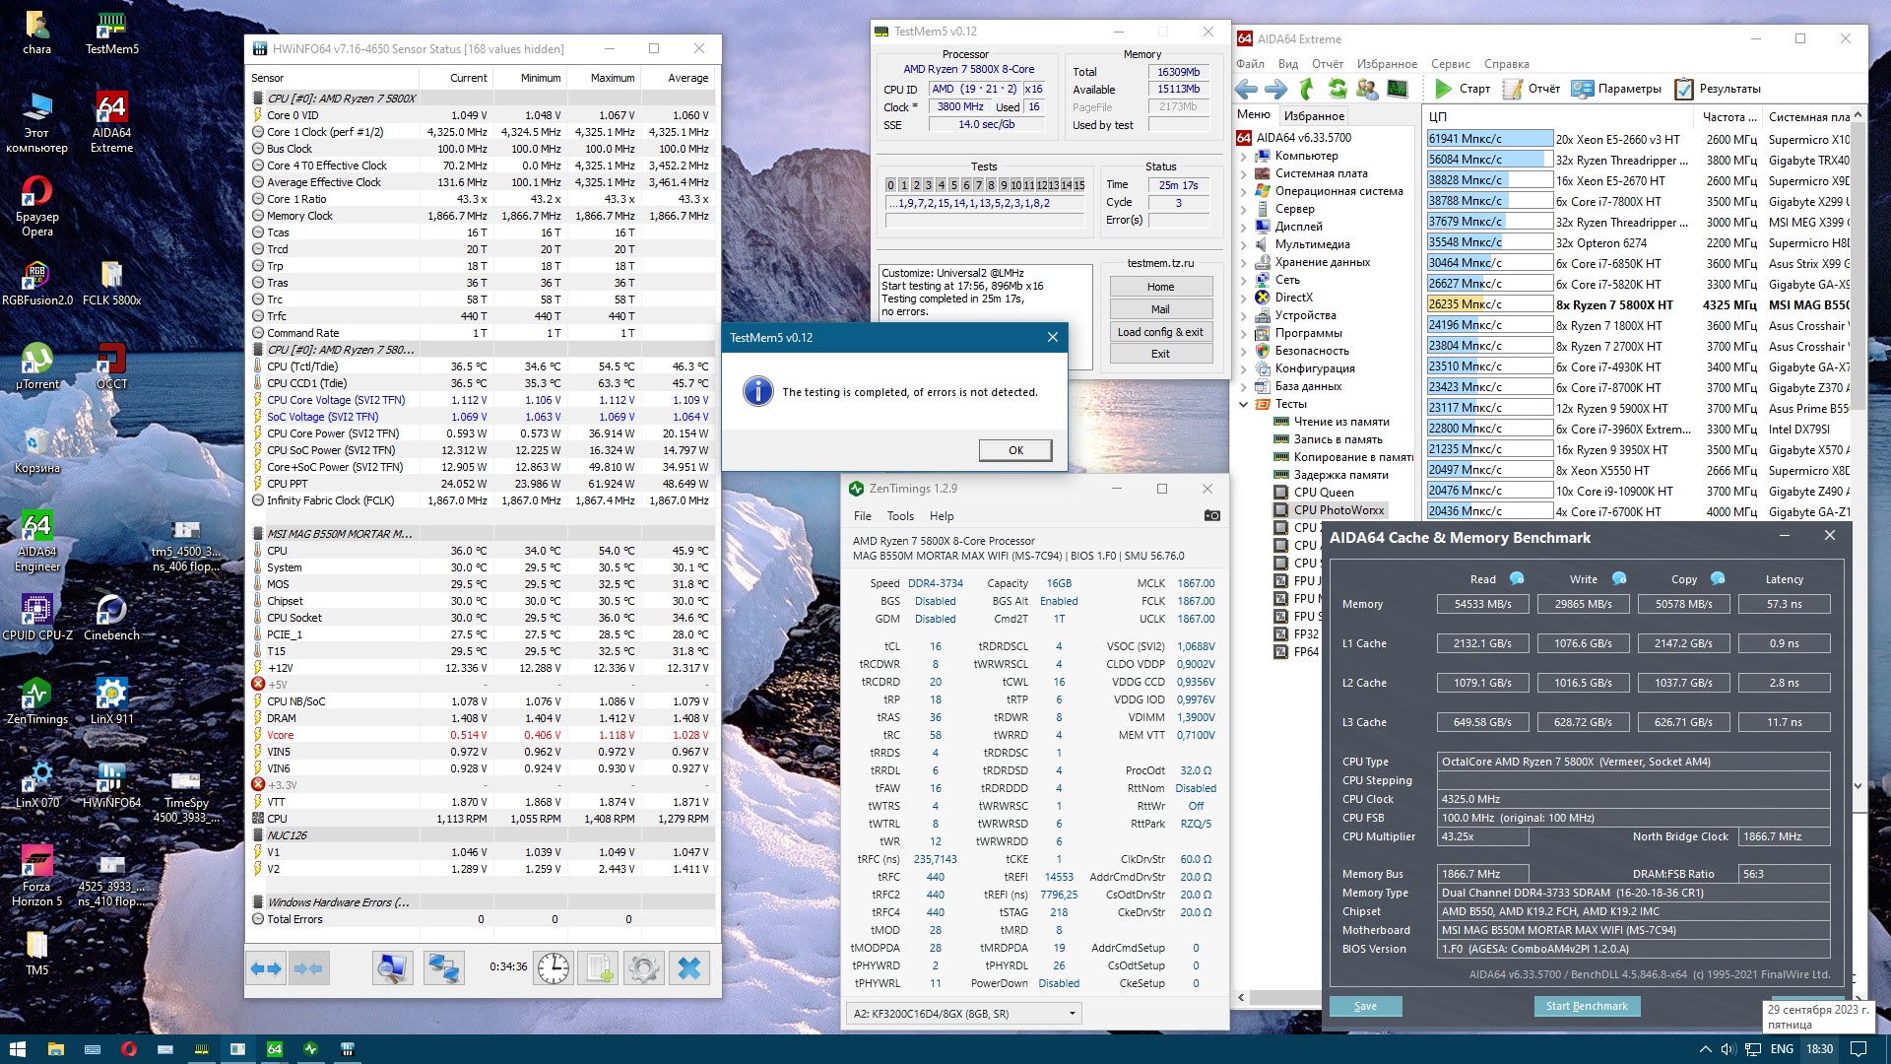
Task: Collapse the Тесты tree node
Action: (x=1244, y=404)
